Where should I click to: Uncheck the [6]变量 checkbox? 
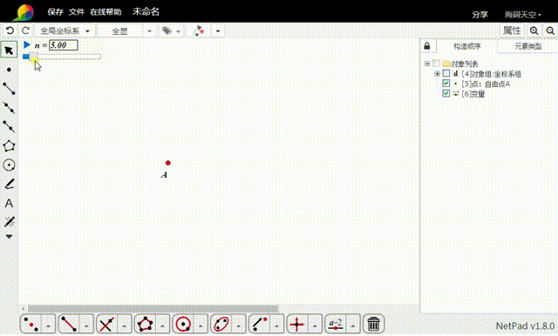(x=446, y=93)
